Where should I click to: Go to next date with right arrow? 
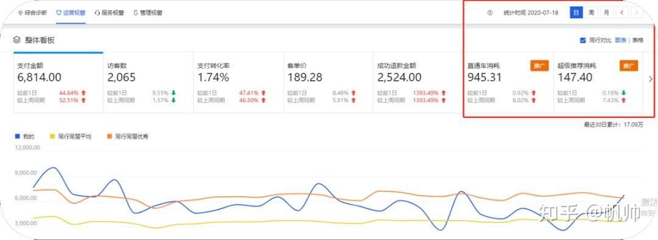[x=637, y=13]
